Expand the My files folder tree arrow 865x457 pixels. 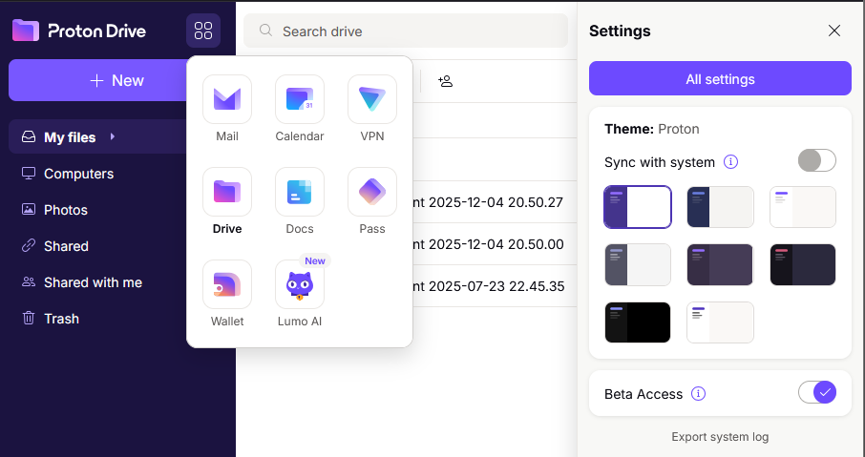(113, 137)
